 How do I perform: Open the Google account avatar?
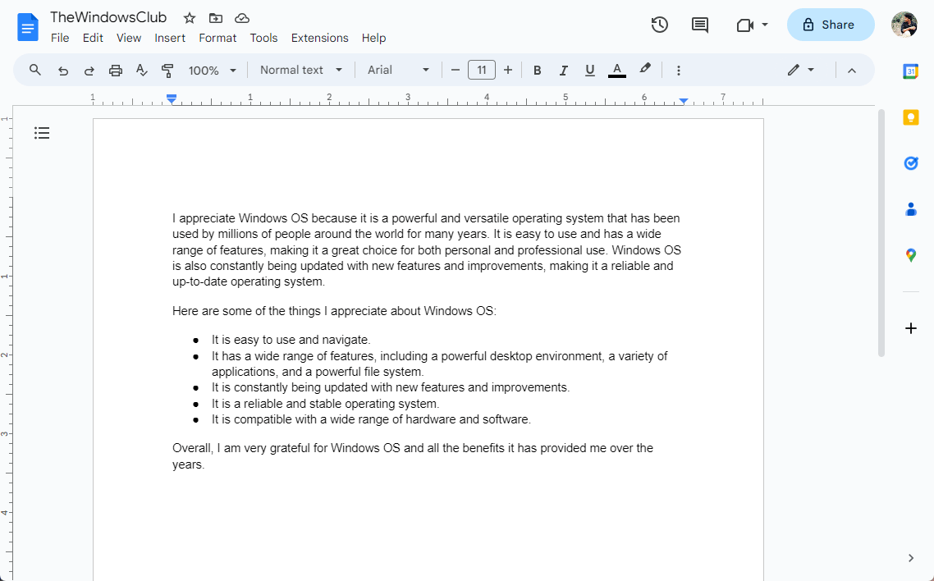(904, 25)
